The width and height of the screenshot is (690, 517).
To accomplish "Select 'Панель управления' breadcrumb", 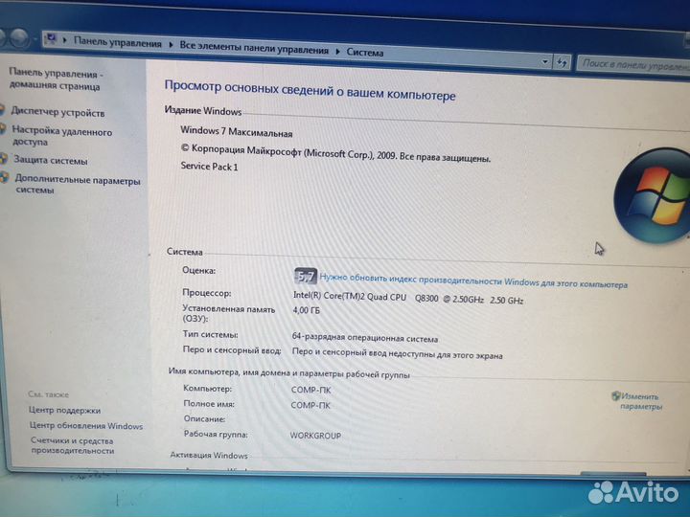I will [x=118, y=42].
